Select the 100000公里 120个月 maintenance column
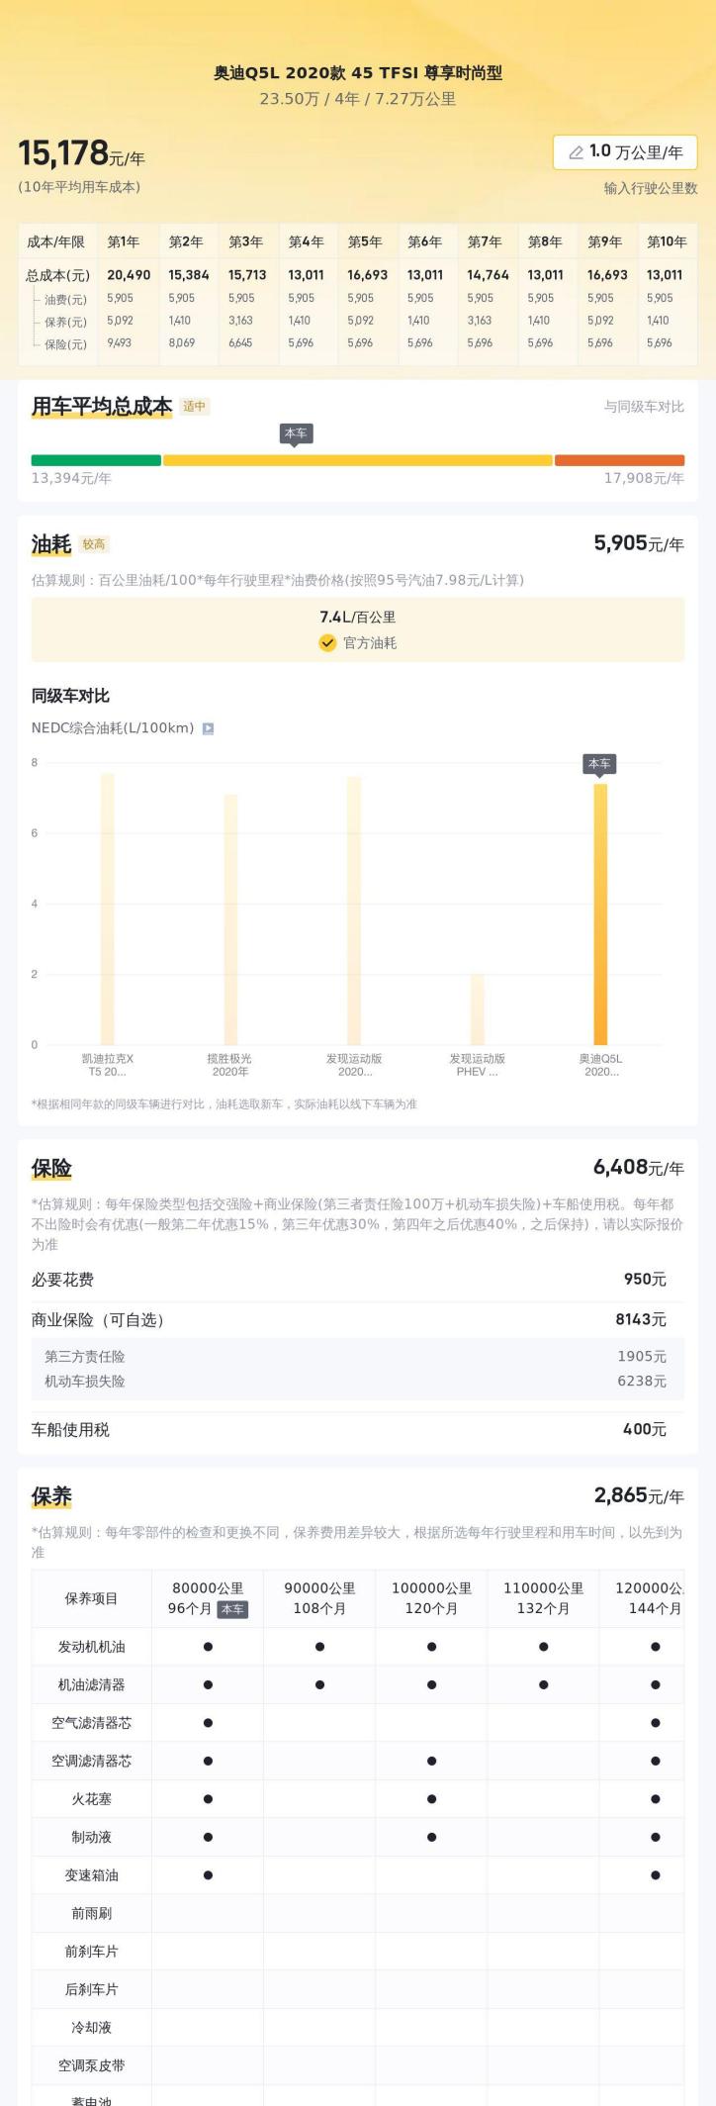This screenshot has height=2106, width=716. pyautogui.click(x=431, y=1597)
